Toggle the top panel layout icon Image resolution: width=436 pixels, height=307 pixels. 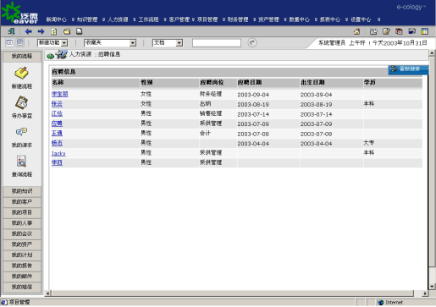pyautogui.click(x=20, y=42)
